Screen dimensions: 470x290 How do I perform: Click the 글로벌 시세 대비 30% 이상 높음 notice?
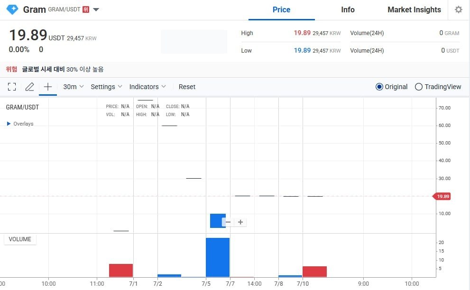63,69
